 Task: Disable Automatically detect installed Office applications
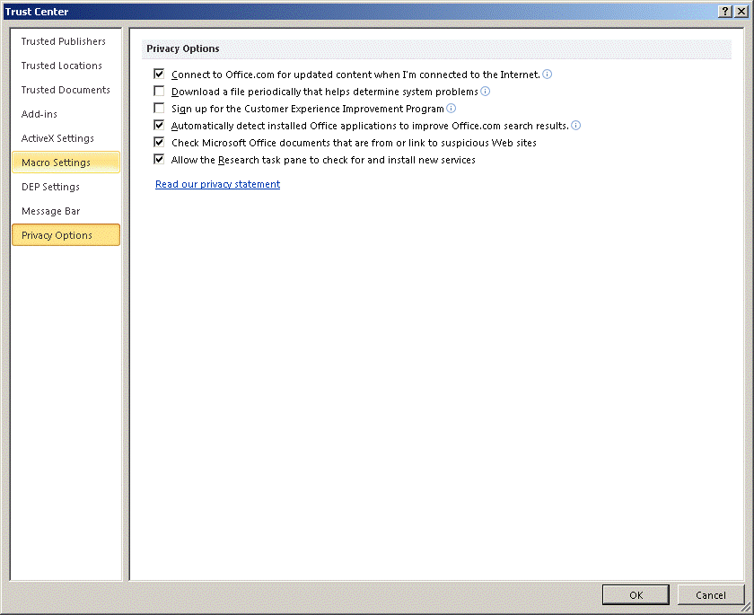tap(160, 126)
